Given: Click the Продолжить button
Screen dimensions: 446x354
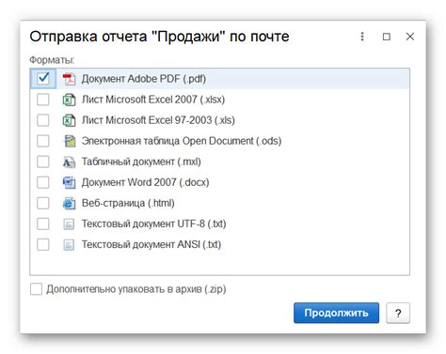Looking at the screenshot, I should pos(336,313).
